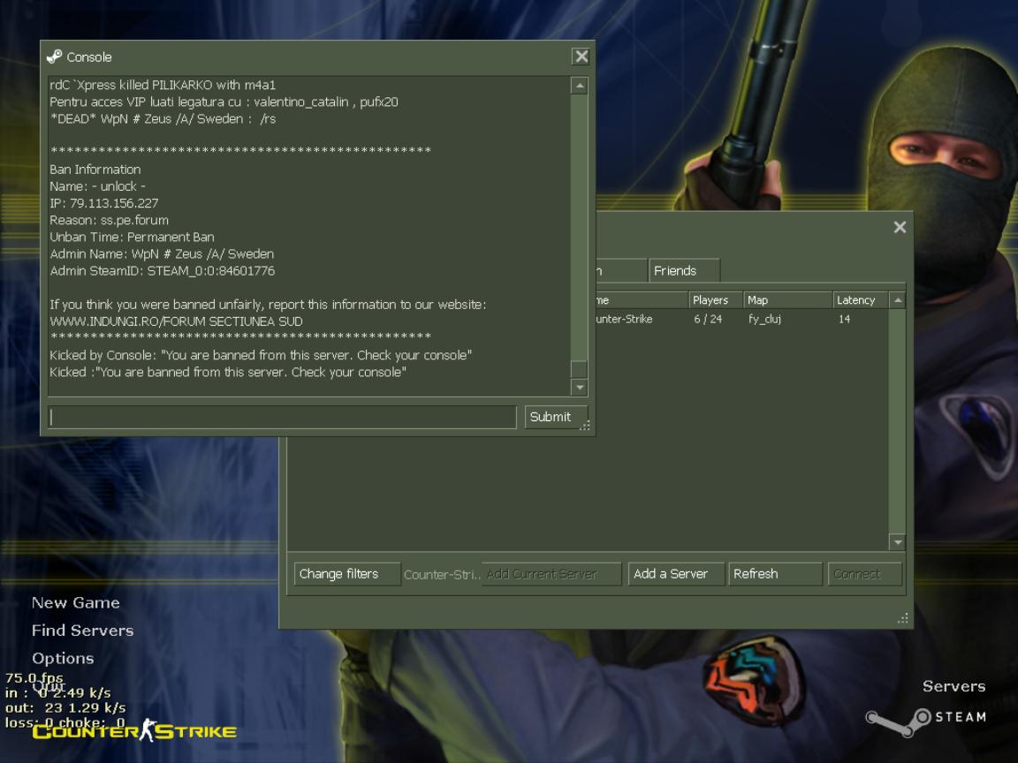
Task: Click the Steam logo icon
Action: click(899, 721)
